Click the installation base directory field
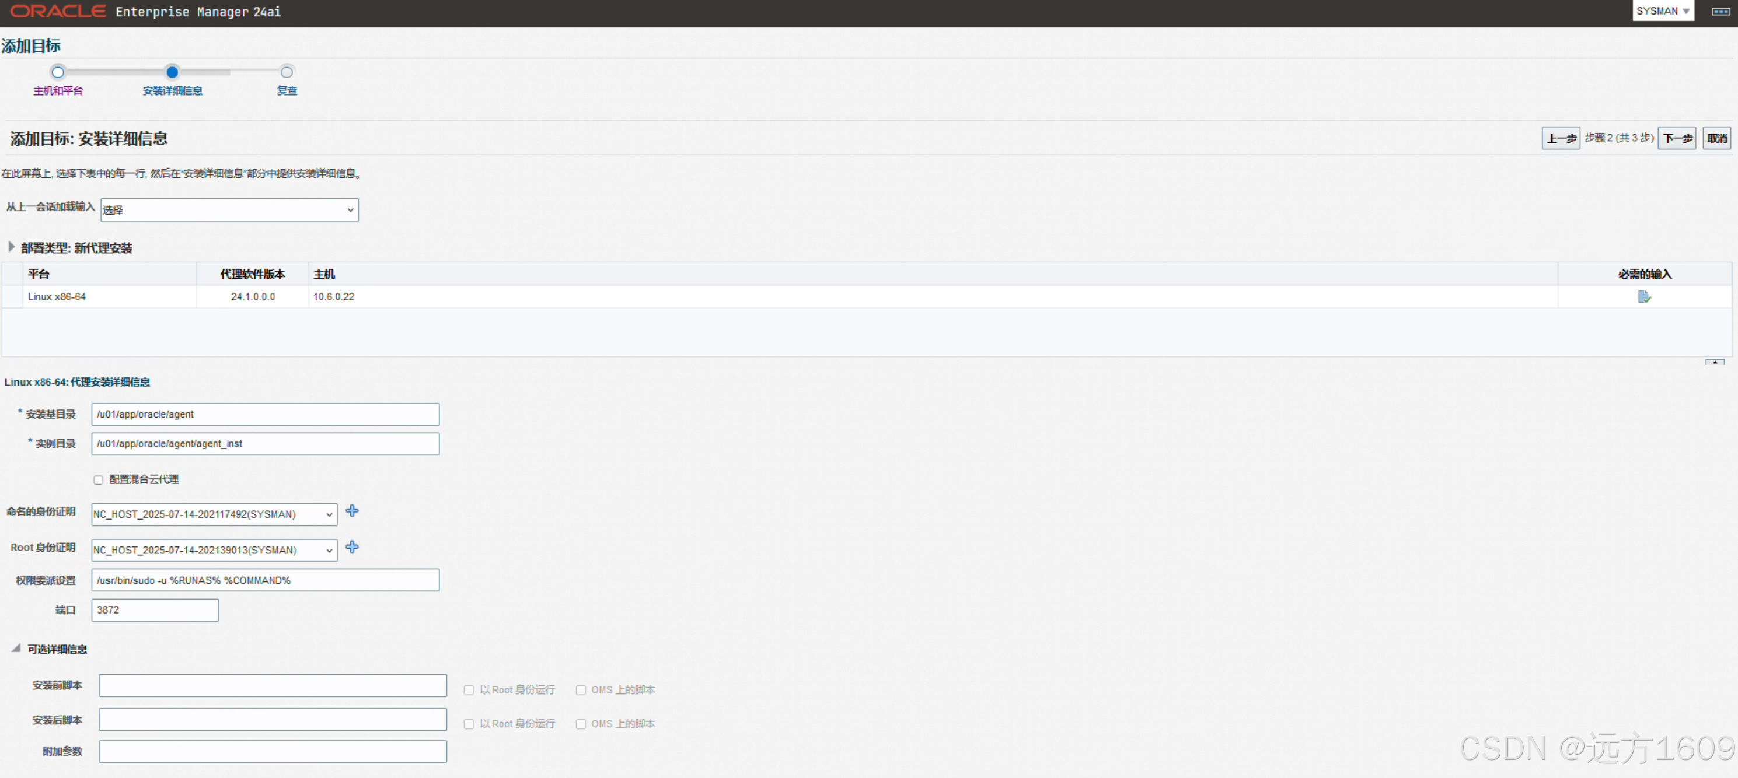This screenshot has width=1738, height=778. coord(265,415)
